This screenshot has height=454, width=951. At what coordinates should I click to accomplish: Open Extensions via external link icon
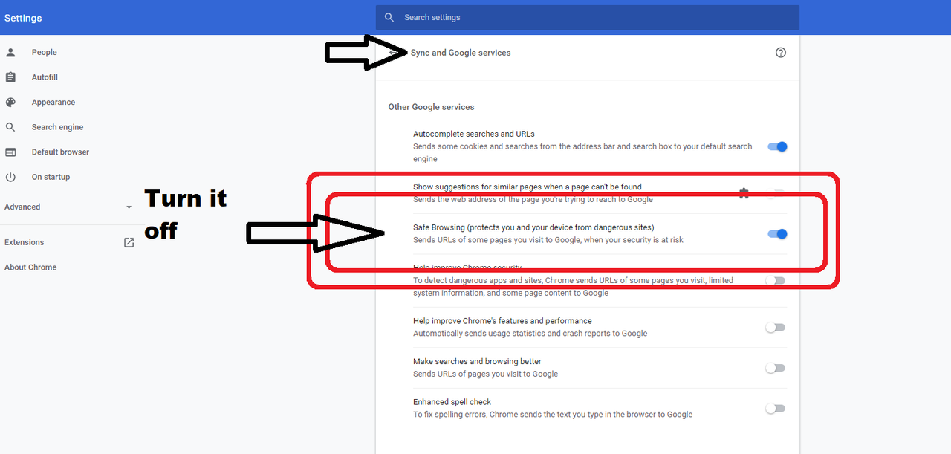[129, 242]
